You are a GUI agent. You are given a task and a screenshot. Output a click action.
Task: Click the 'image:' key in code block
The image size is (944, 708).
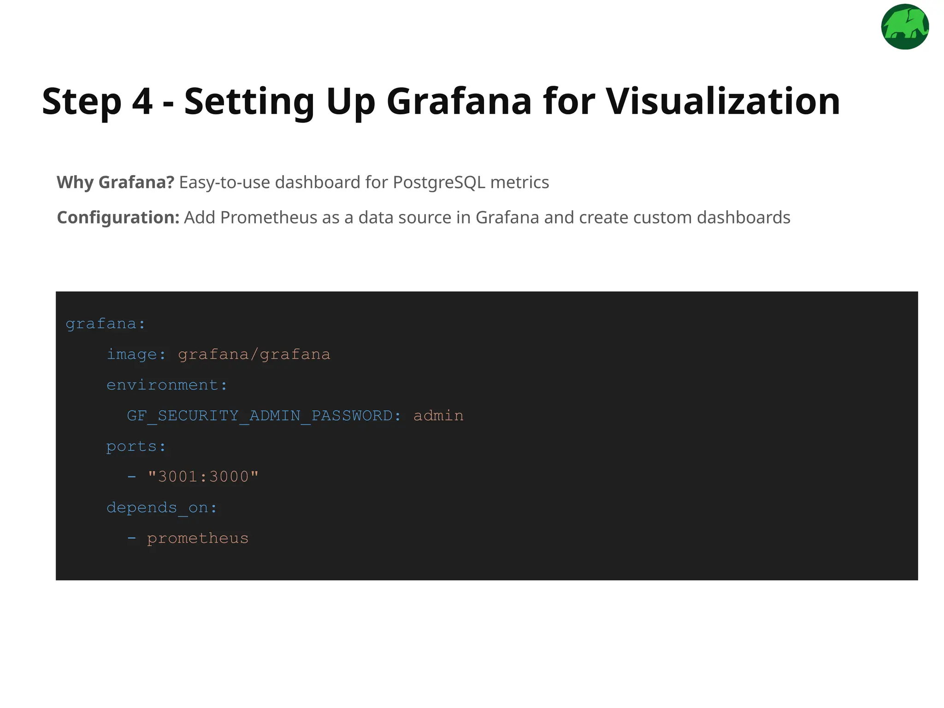click(136, 354)
